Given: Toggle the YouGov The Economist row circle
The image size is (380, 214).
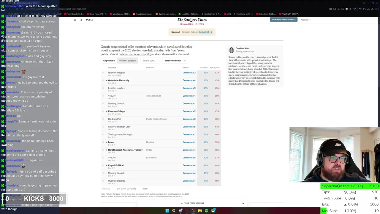Looking at the screenshot, I should click(103, 96).
